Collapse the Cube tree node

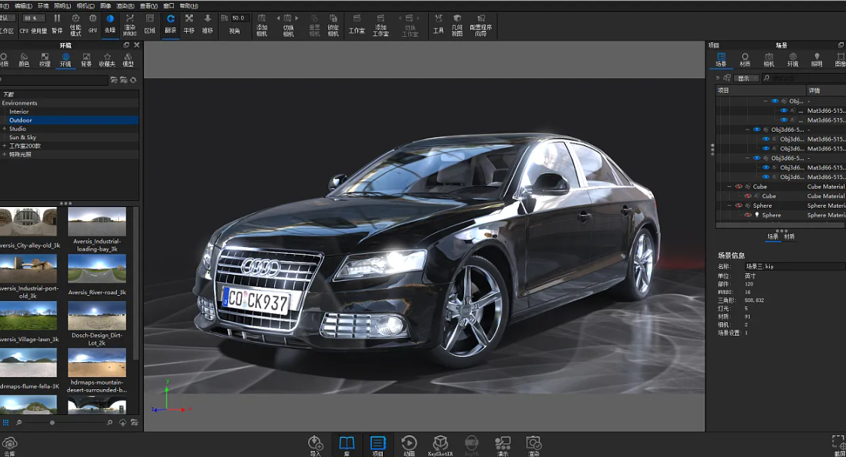729,187
